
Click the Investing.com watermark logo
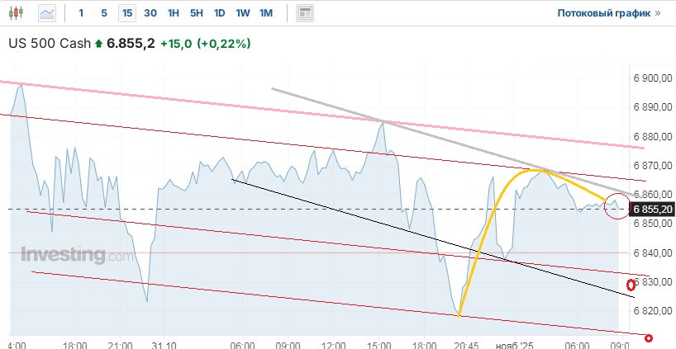[76, 255]
